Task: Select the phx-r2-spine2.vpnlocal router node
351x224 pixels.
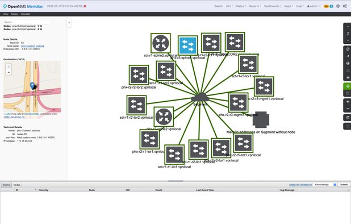Action: 164,117
